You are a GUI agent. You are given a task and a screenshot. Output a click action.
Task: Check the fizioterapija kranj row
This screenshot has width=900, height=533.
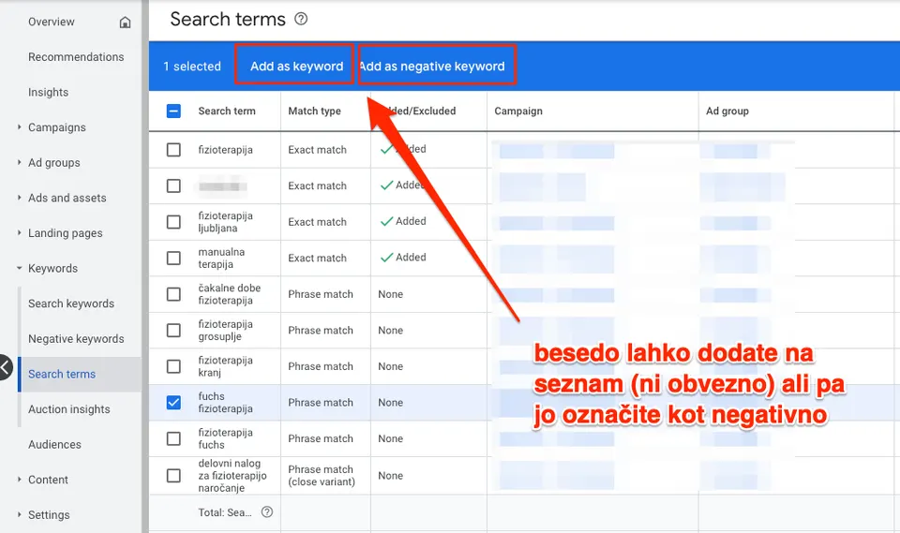(173, 366)
